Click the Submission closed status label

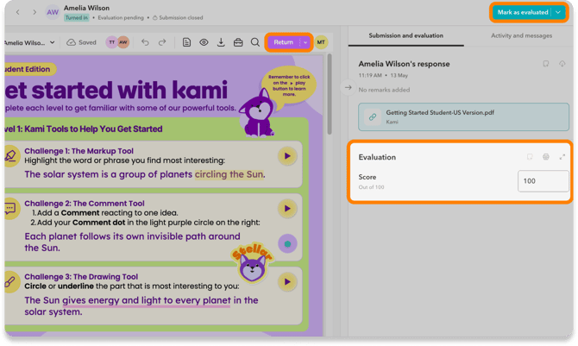point(178,18)
